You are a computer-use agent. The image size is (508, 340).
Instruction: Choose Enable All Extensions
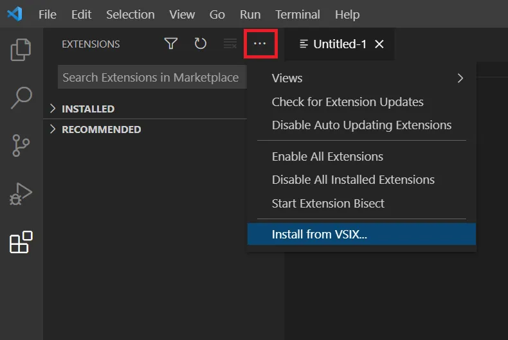click(x=327, y=156)
